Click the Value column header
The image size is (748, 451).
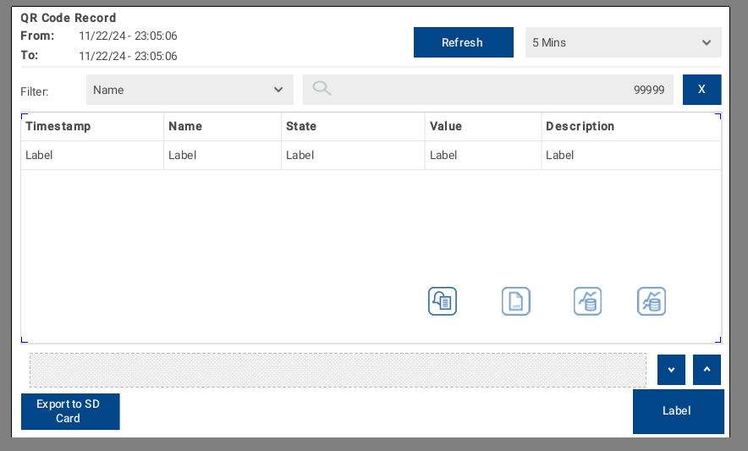(x=483, y=126)
